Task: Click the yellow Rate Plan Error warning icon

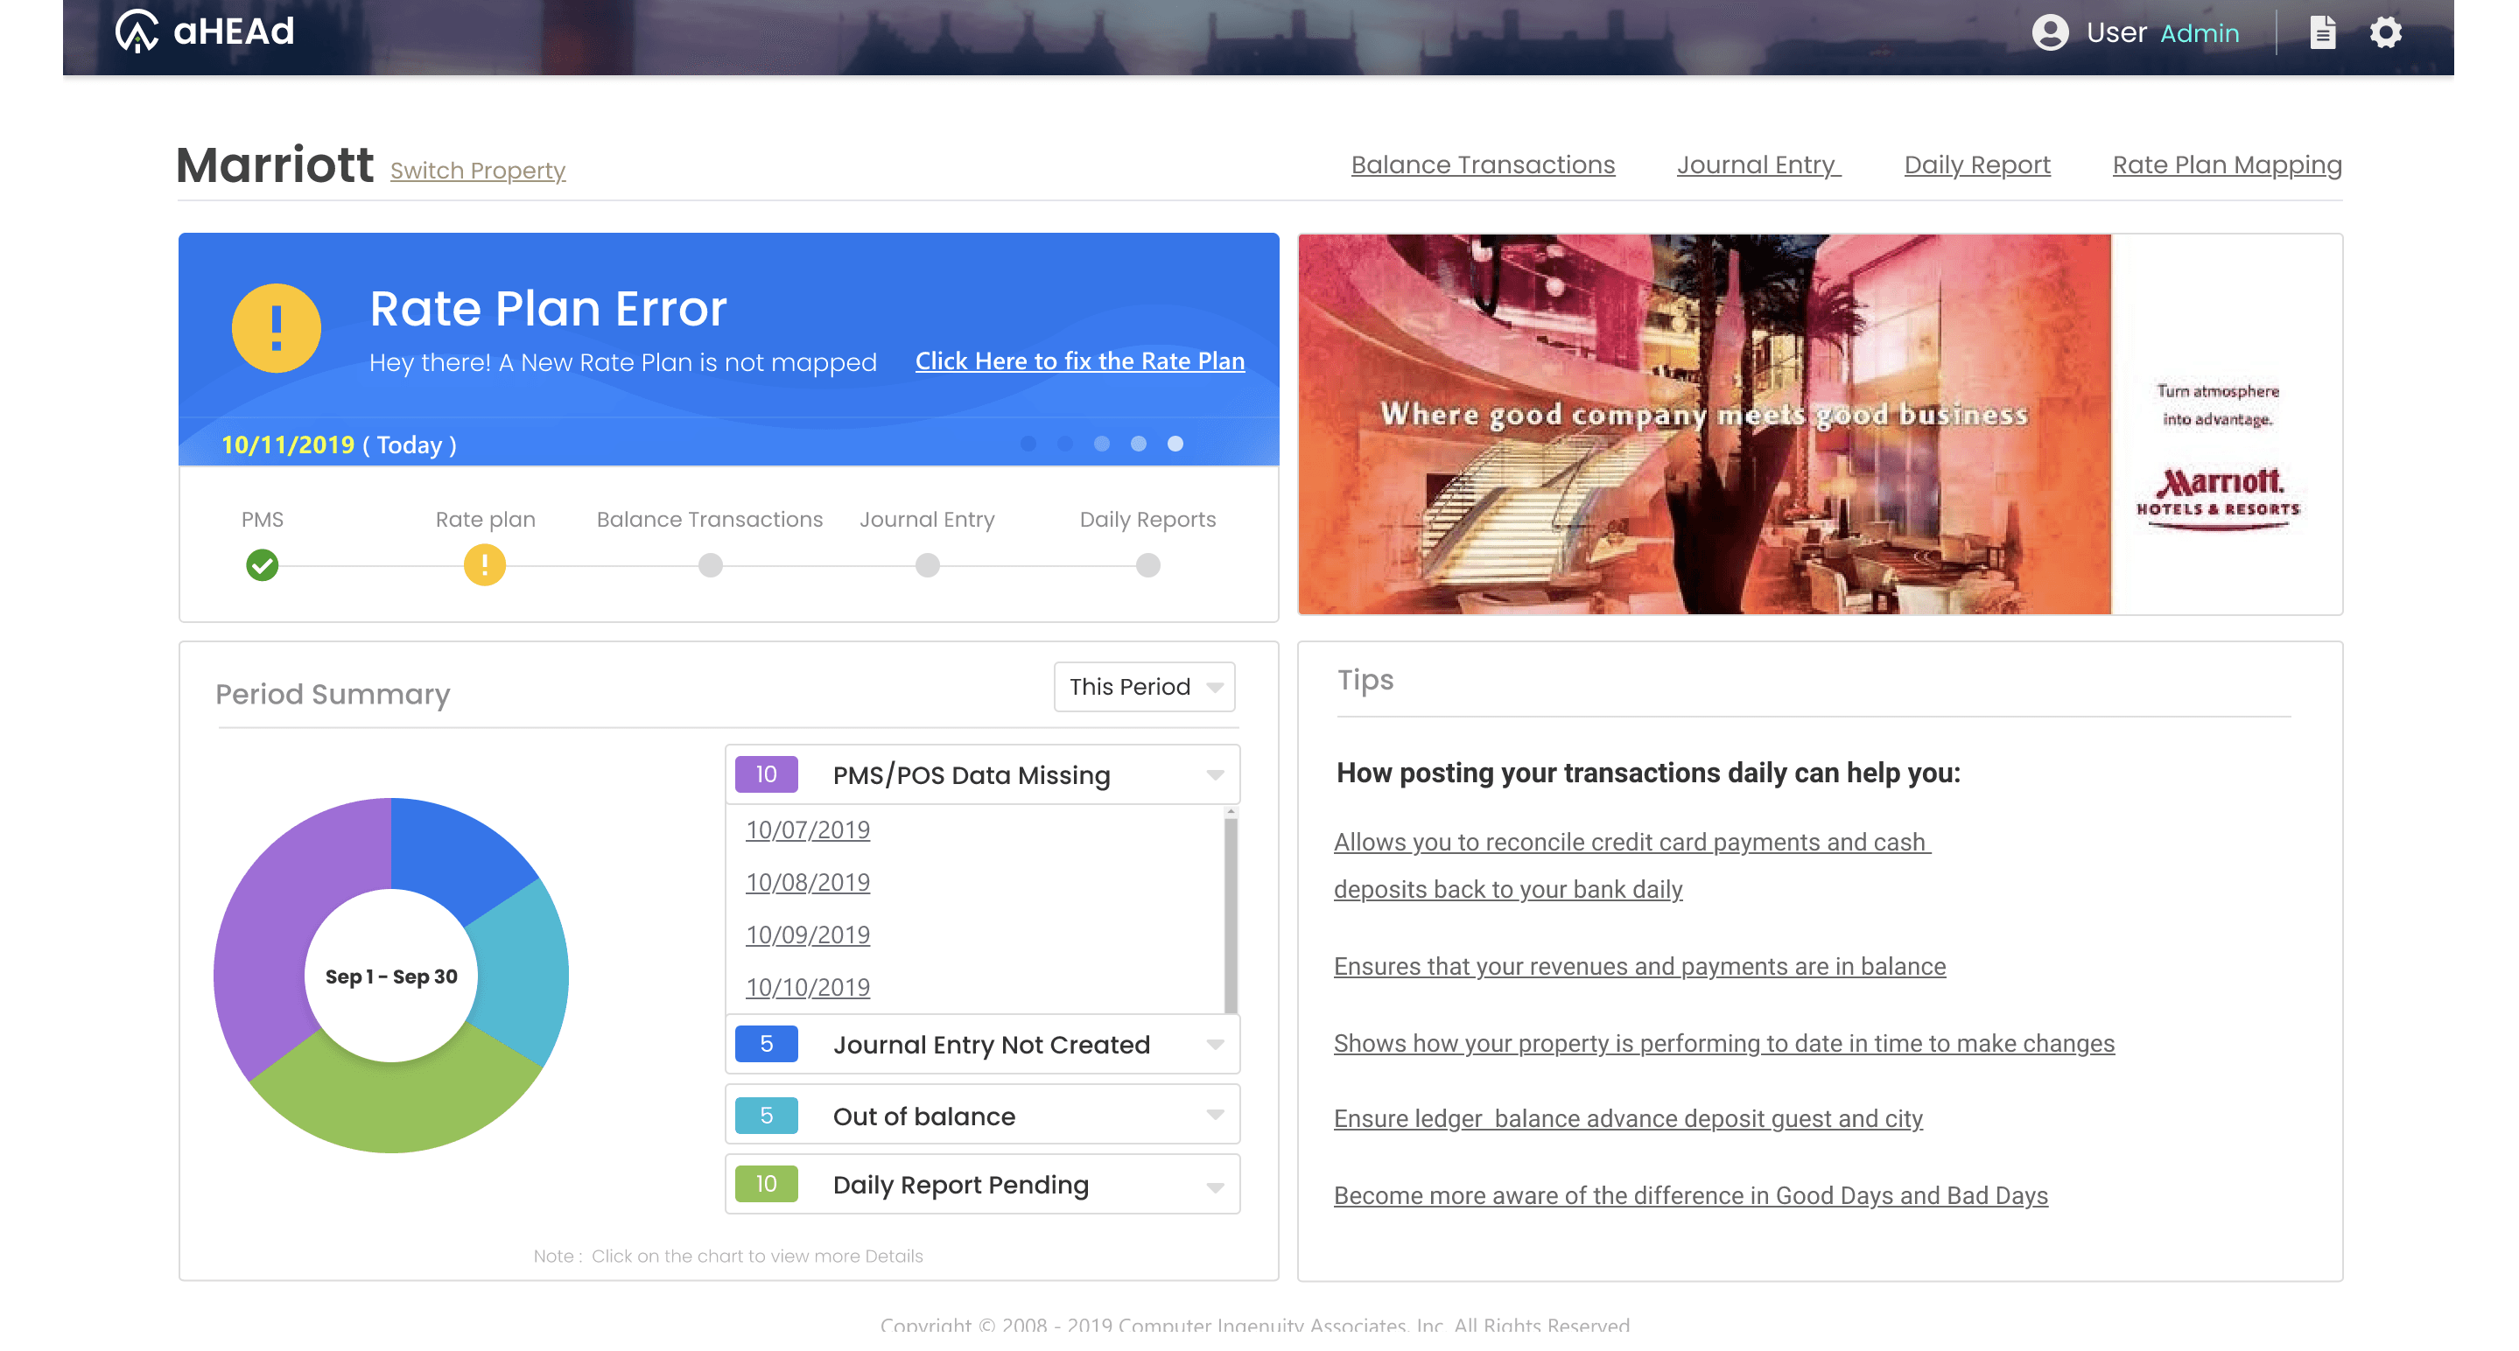Action: tap(276, 328)
